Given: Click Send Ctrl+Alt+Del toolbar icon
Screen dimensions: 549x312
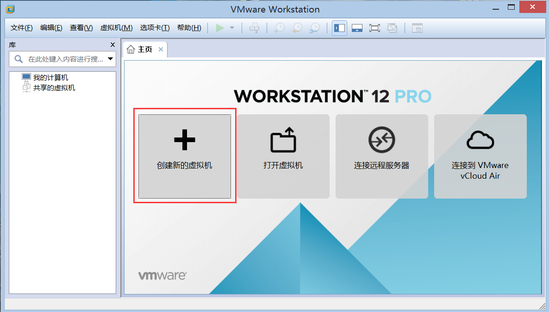Looking at the screenshot, I should pyautogui.click(x=255, y=28).
